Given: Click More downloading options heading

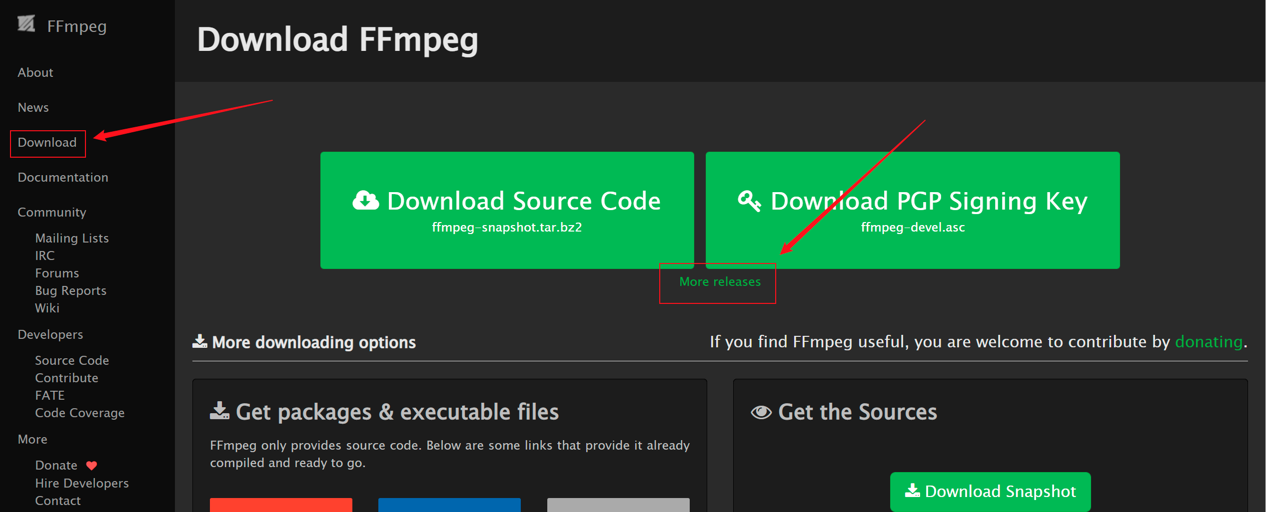Looking at the screenshot, I should pos(314,342).
